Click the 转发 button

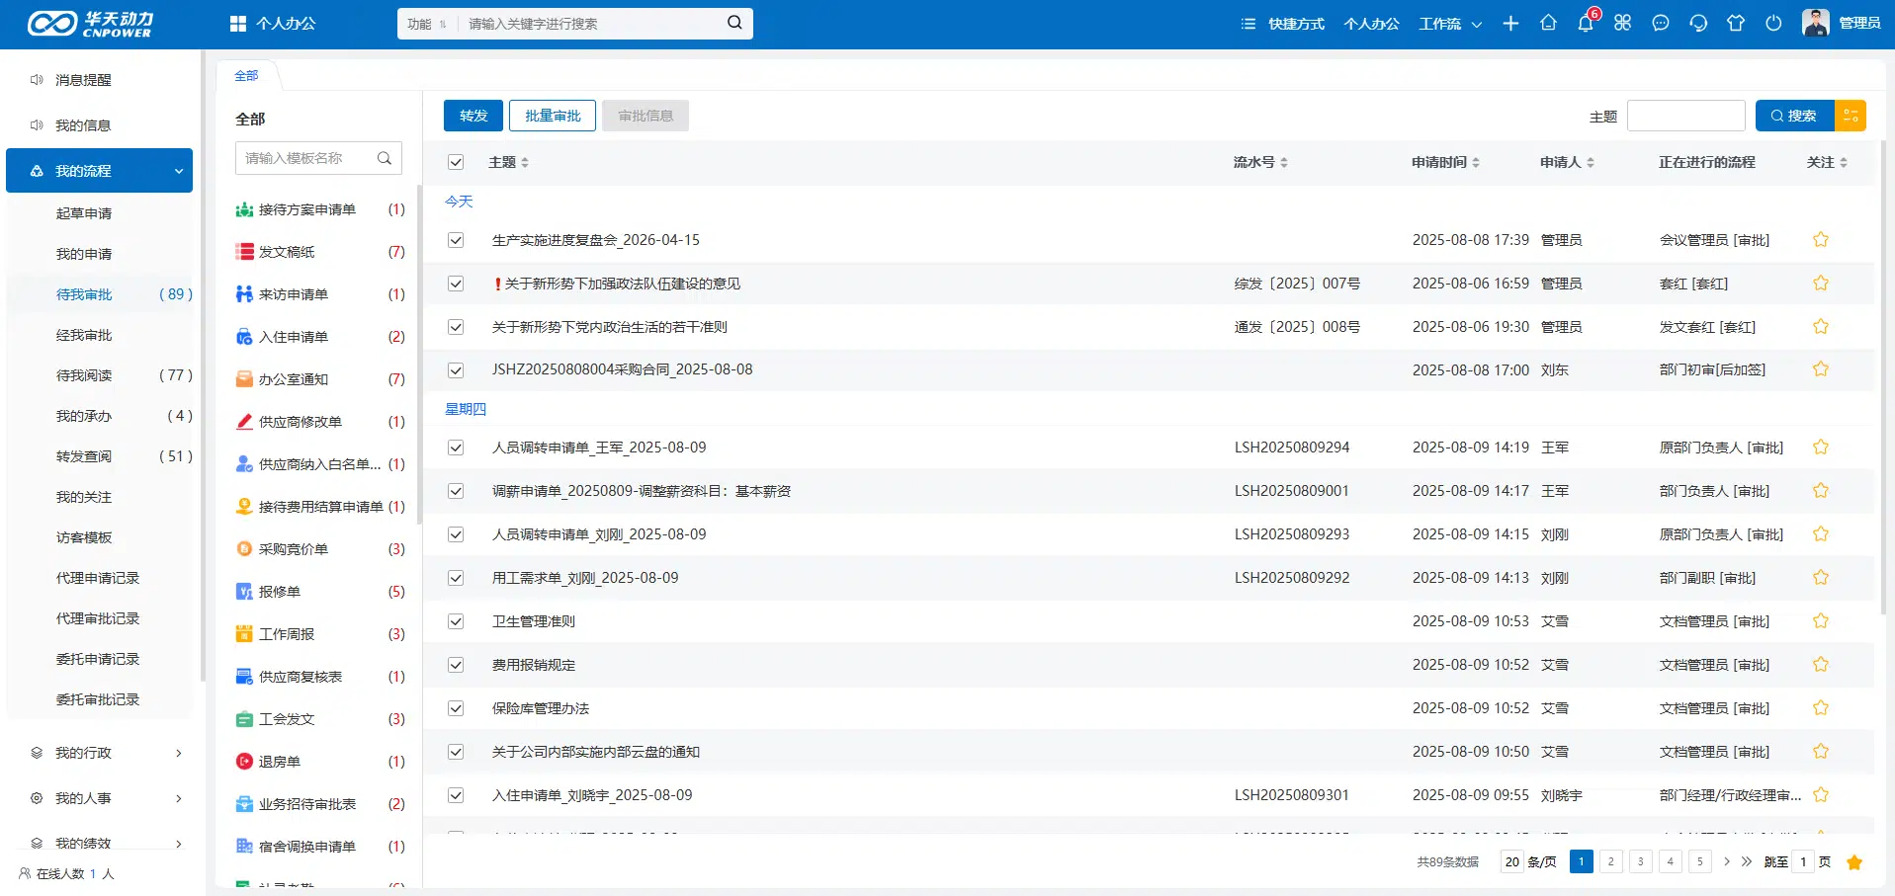pyautogui.click(x=474, y=116)
